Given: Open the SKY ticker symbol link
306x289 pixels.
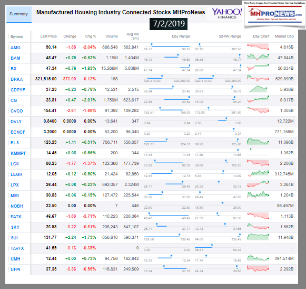Looking at the screenshot, I should (15, 227).
